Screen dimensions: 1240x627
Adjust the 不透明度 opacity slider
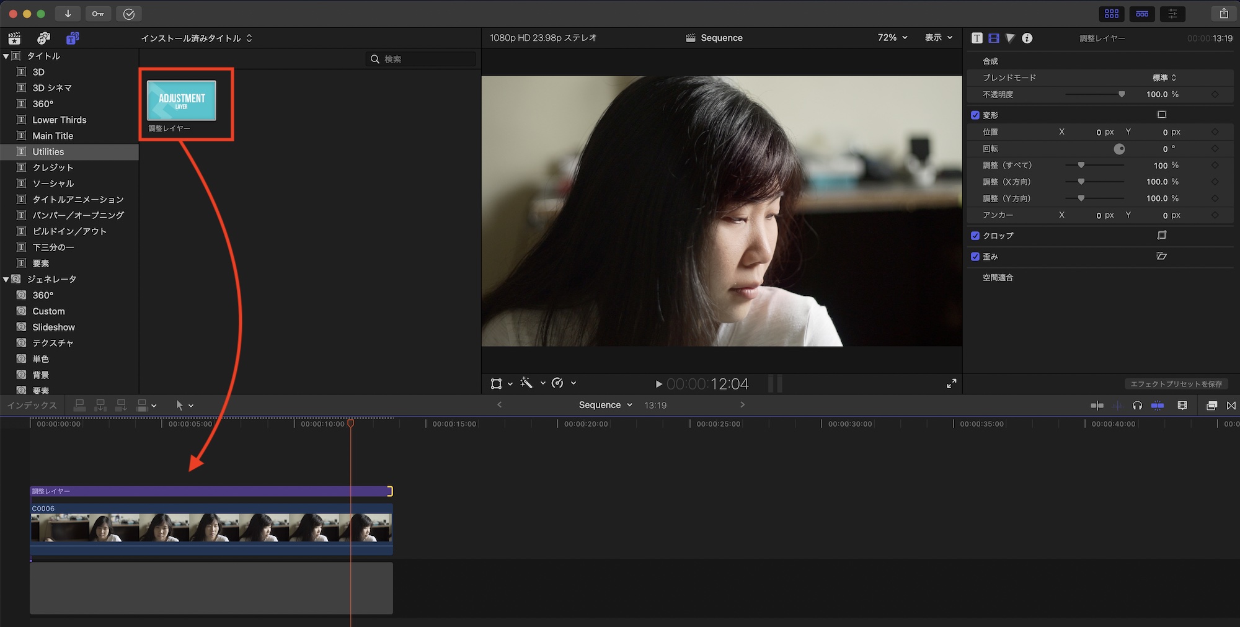coord(1121,94)
